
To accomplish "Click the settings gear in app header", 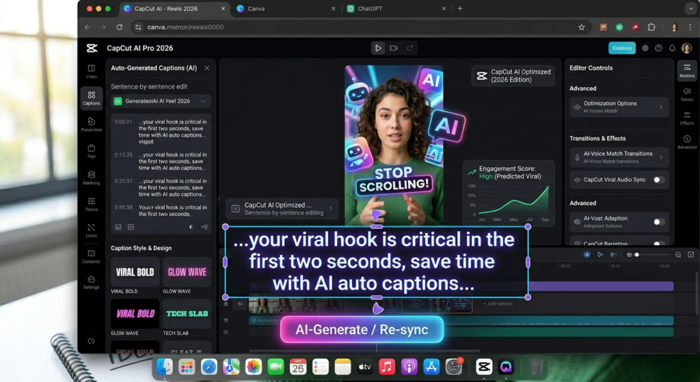I will tap(645, 49).
